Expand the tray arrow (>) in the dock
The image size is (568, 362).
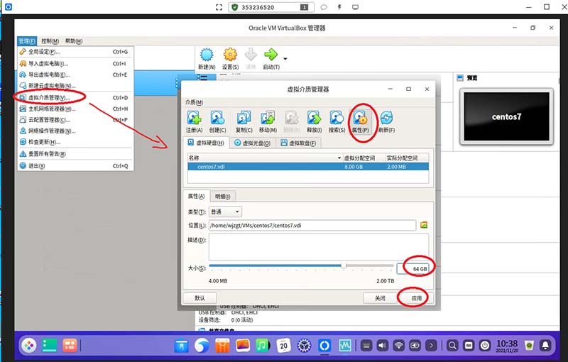tap(431, 346)
